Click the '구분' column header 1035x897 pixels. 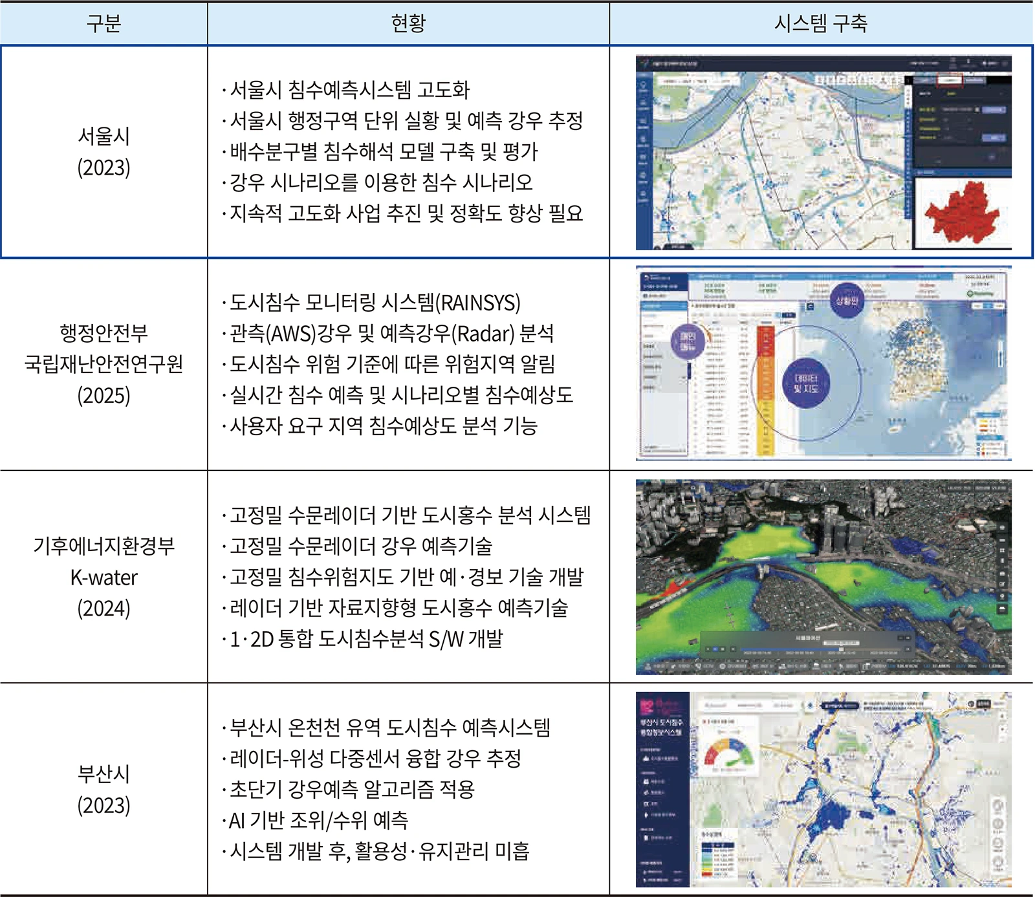click(x=103, y=24)
